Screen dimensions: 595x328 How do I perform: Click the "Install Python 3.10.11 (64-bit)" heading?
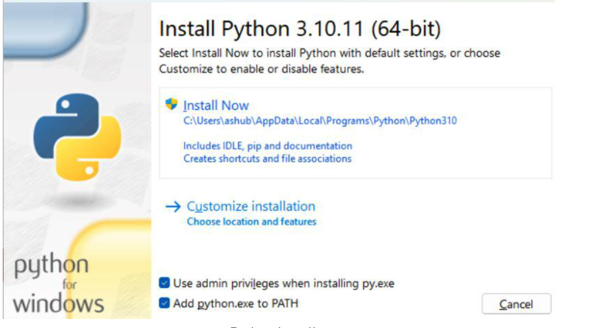pos(300,29)
